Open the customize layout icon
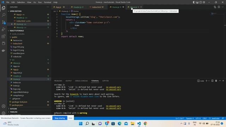Image resolution: width=226 pixels, height=127 pixels. point(204,2)
